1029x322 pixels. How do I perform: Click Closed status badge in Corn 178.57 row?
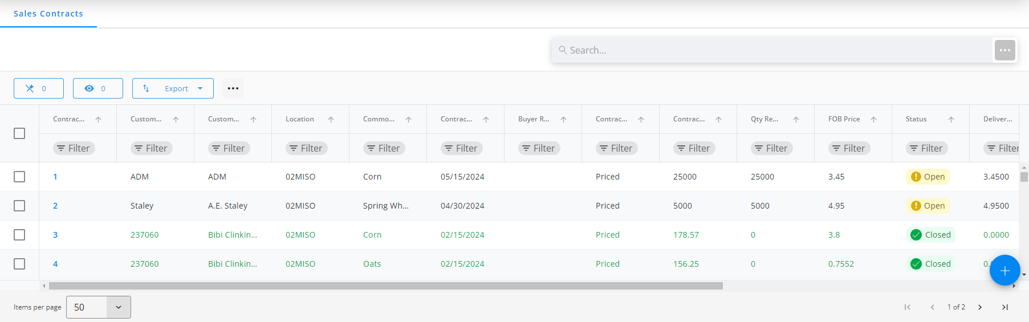[x=930, y=235]
